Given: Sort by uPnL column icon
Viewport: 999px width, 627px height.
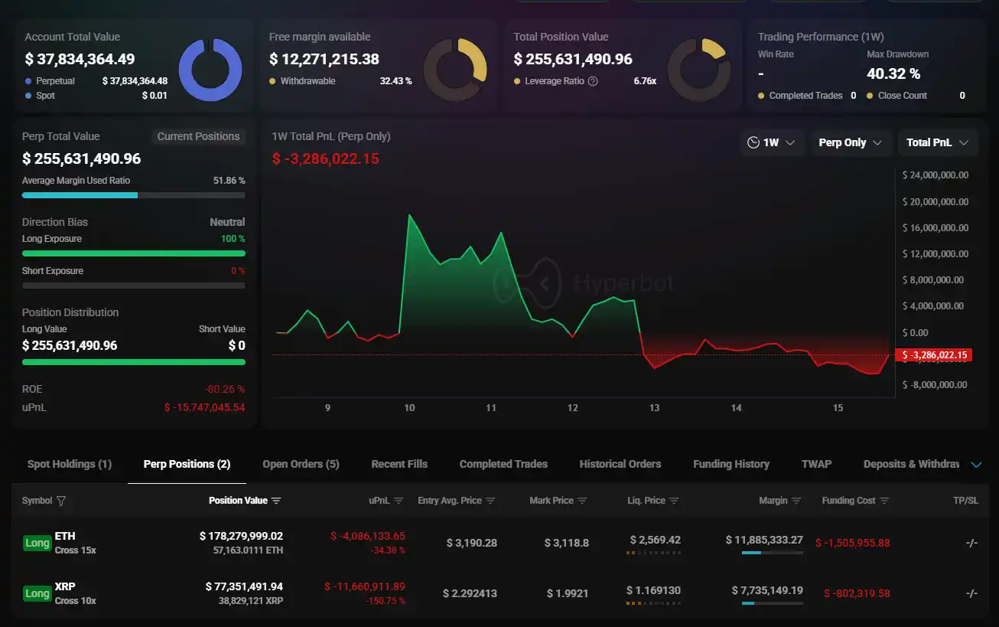Looking at the screenshot, I should click(x=399, y=501).
